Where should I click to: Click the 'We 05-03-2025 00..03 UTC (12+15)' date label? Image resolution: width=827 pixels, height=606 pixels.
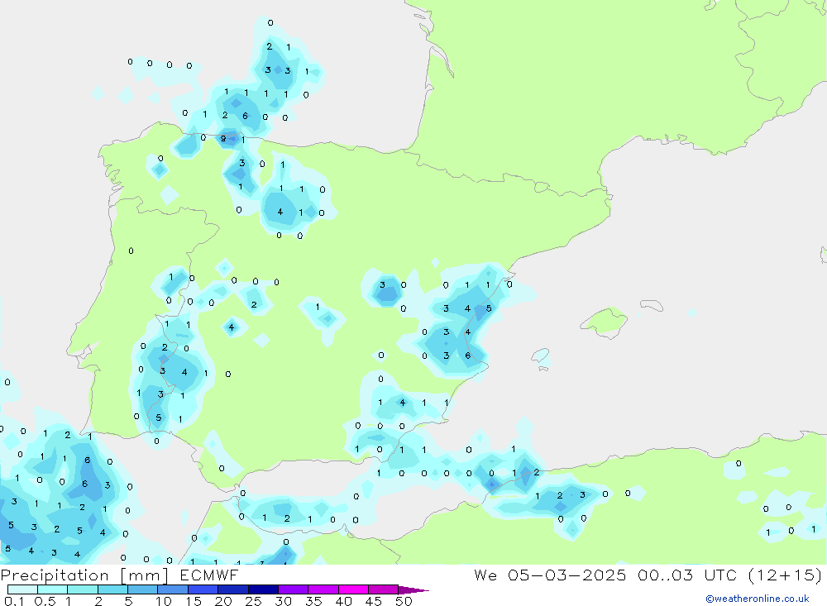click(648, 575)
